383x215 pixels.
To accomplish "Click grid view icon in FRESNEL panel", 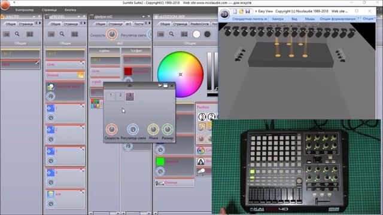I will (75, 35).
